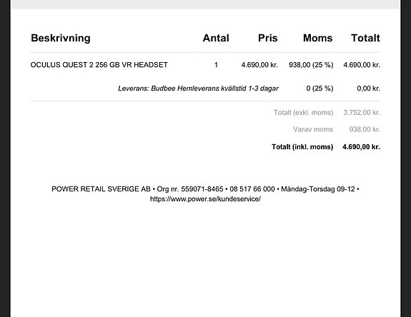This screenshot has height=317, width=411.
Task: Click the Antal column header
Action: [216, 38]
